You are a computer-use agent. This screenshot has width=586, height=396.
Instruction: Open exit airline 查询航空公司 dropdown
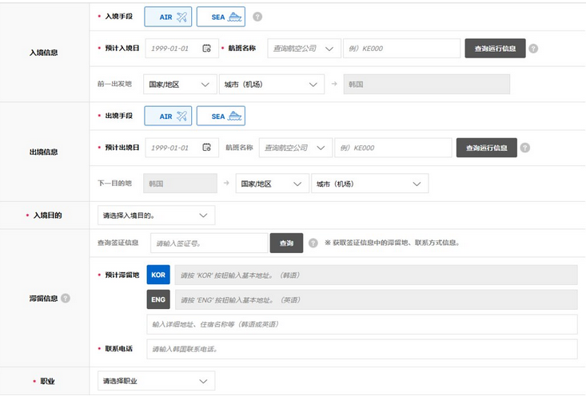296,148
